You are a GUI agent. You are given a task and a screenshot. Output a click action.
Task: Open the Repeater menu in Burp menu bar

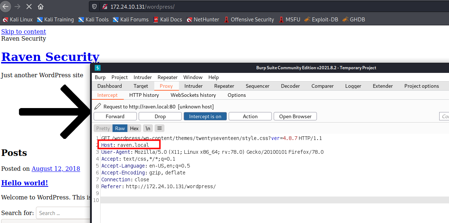pos(167,77)
